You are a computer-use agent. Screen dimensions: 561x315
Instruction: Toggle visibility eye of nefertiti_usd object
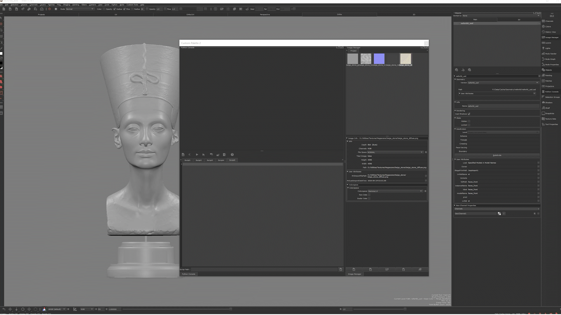point(459,23)
